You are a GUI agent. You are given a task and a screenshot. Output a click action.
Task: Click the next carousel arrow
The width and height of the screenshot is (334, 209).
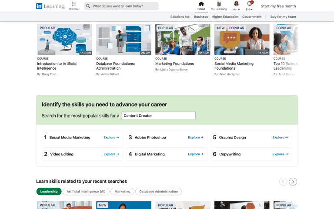(293, 182)
